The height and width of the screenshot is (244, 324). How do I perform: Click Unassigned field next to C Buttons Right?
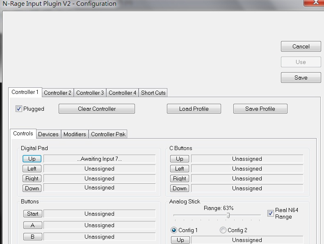247,178
